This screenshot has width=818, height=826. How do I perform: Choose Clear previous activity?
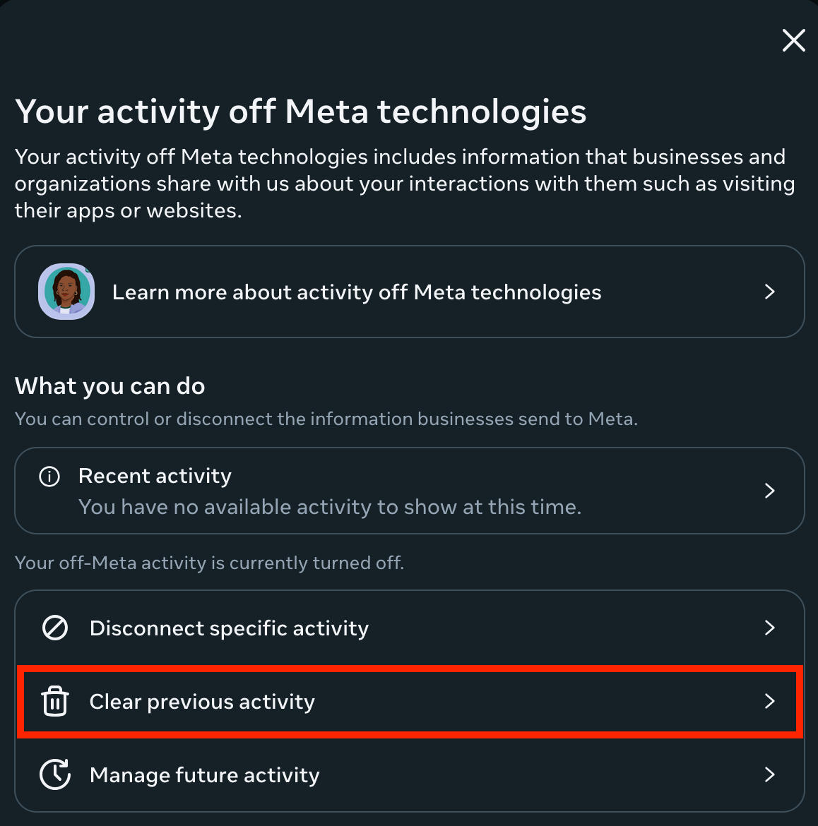point(202,702)
